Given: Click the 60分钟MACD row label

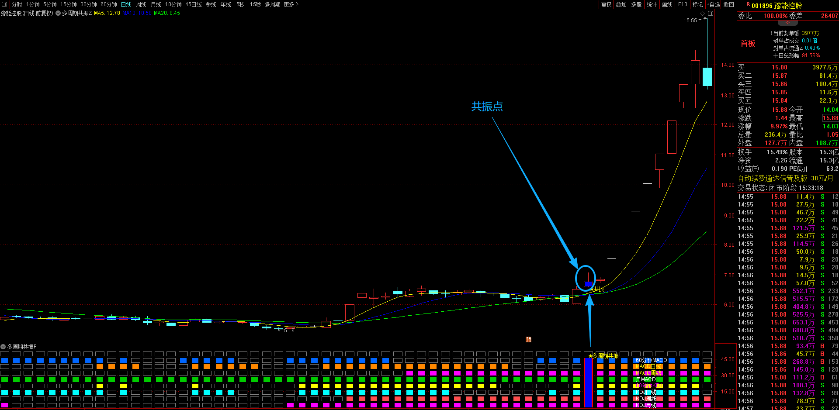Looking at the screenshot, I should pos(652,360).
